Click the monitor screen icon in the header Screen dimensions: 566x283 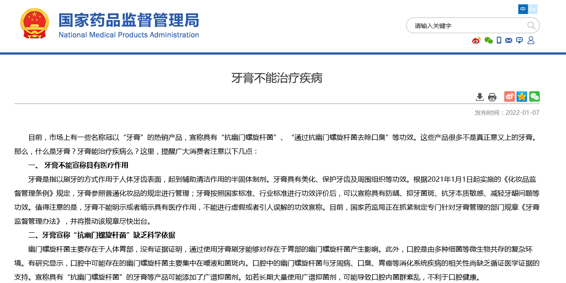[520, 41]
